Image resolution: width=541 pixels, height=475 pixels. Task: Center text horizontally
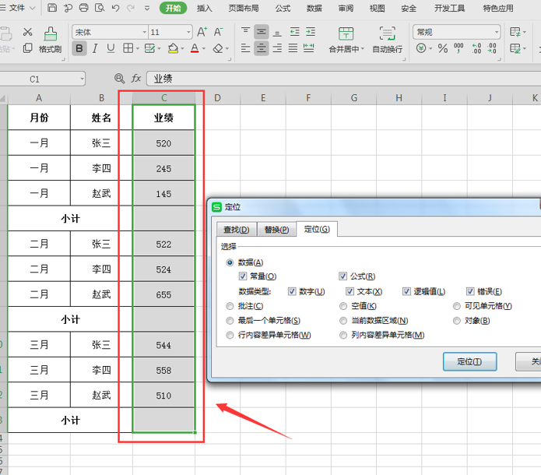click(x=262, y=48)
